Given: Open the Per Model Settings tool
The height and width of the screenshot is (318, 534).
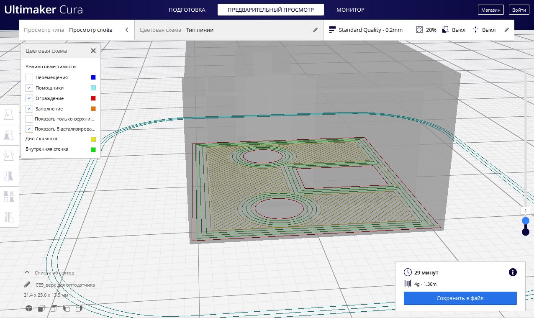Looking at the screenshot, I should click(9, 196).
